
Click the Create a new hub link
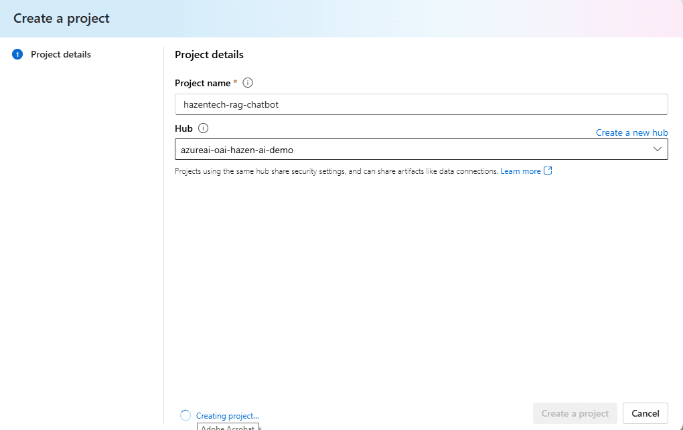click(x=631, y=132)
